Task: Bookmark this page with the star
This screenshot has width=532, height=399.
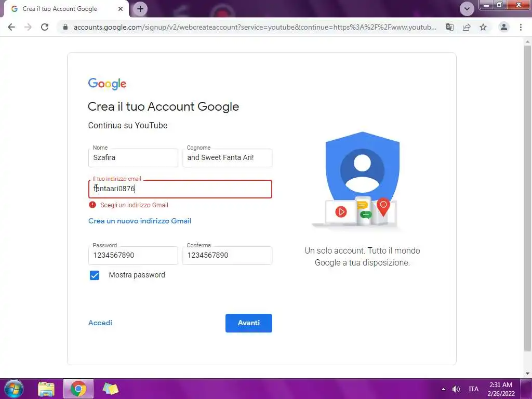Action: click(483, 27)
